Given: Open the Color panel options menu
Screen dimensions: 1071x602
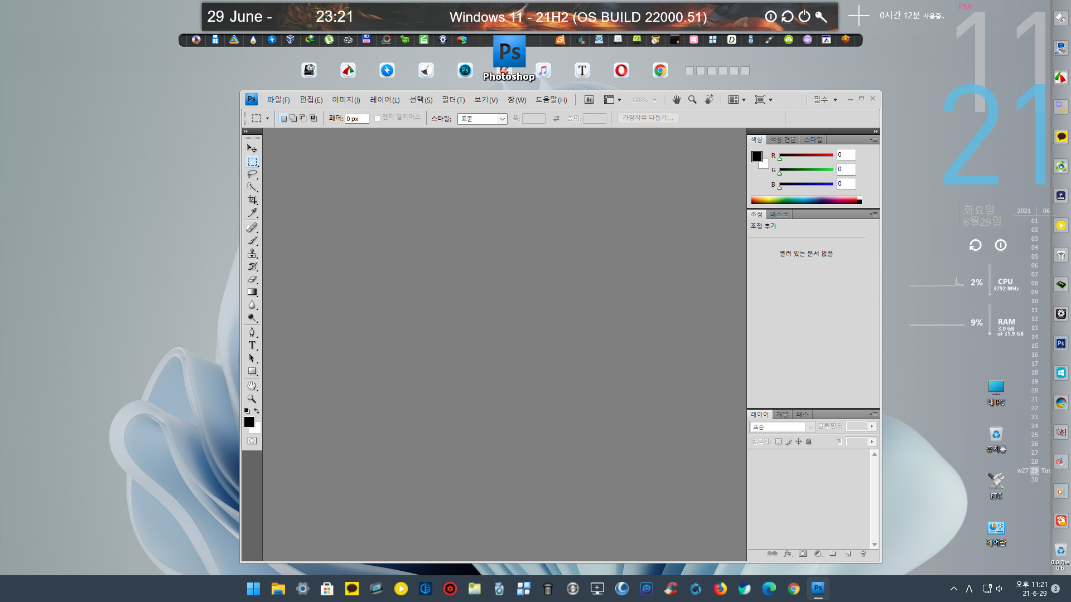Looking at the screenshot, I should [874, 139].
